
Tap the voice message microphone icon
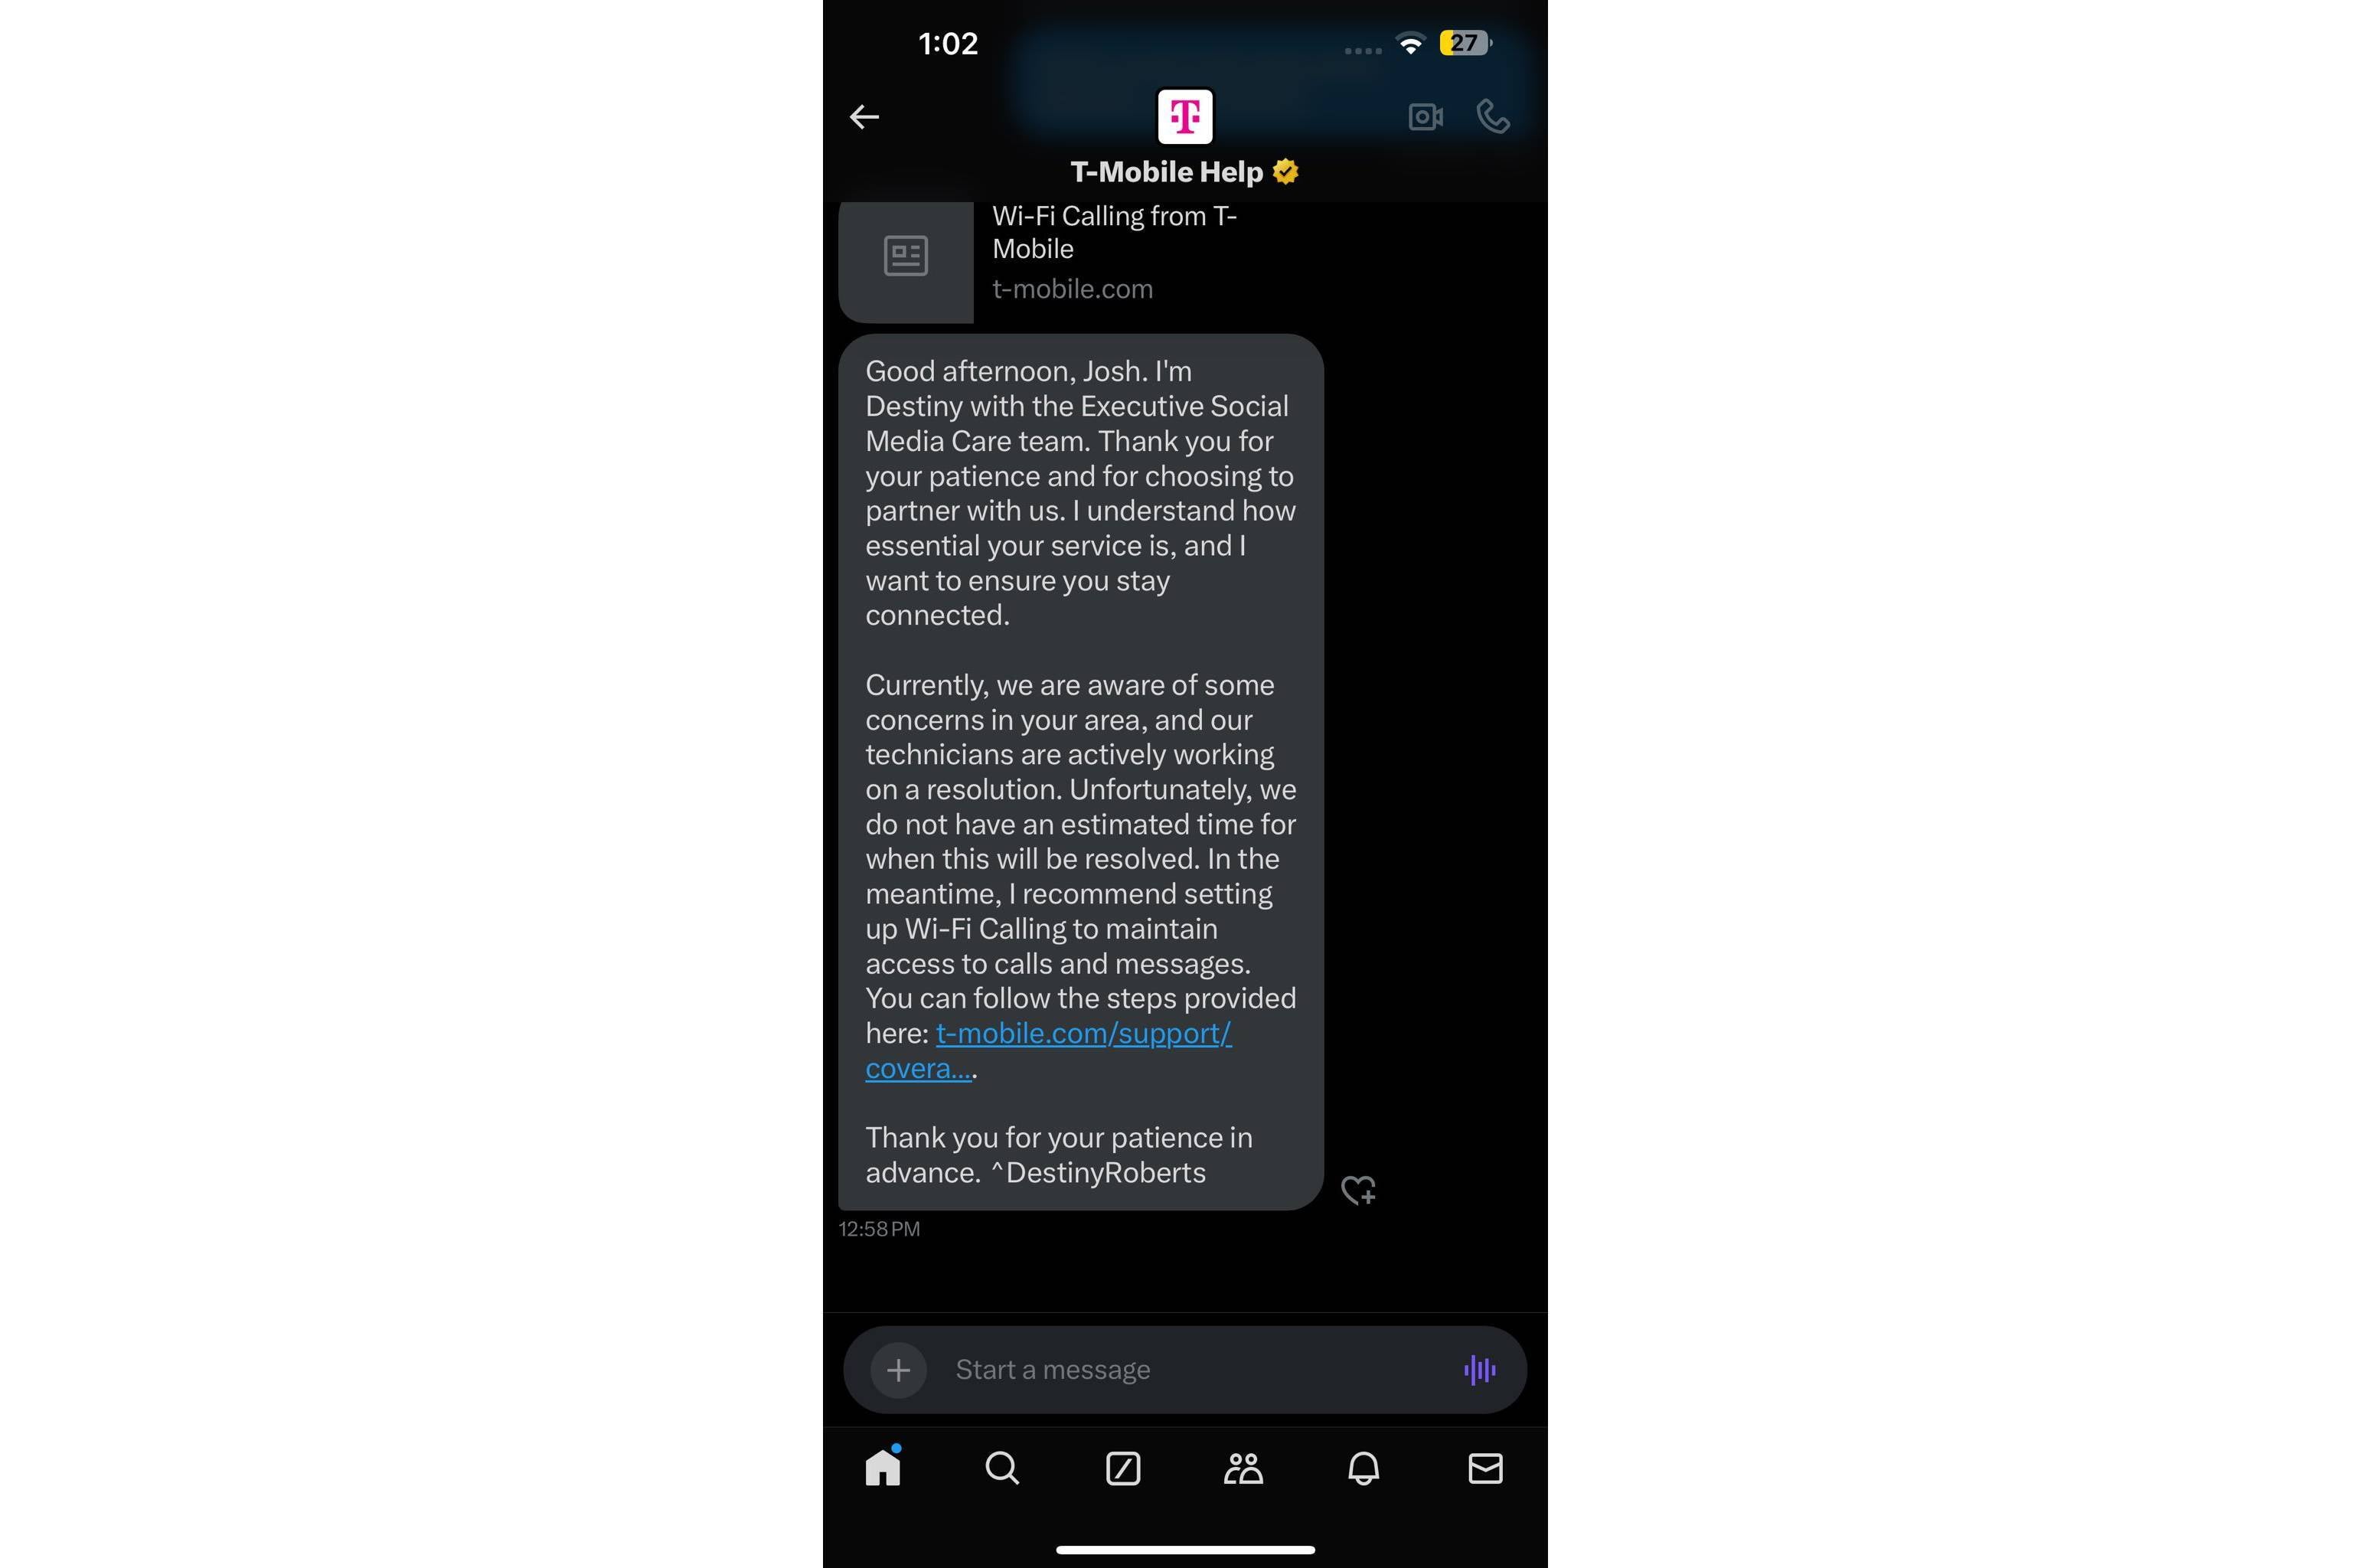tap(1478, 1368)
